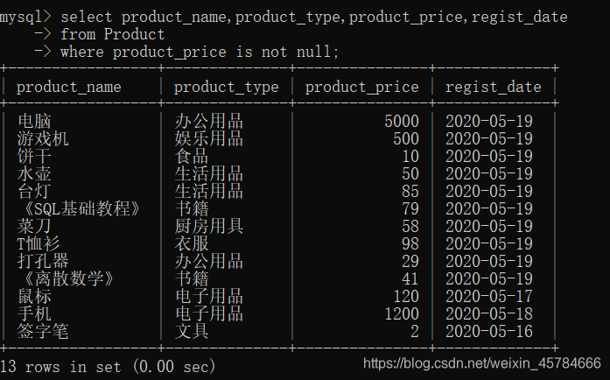
Task: Select the product name 打孔器
Action: pos(43,262)
